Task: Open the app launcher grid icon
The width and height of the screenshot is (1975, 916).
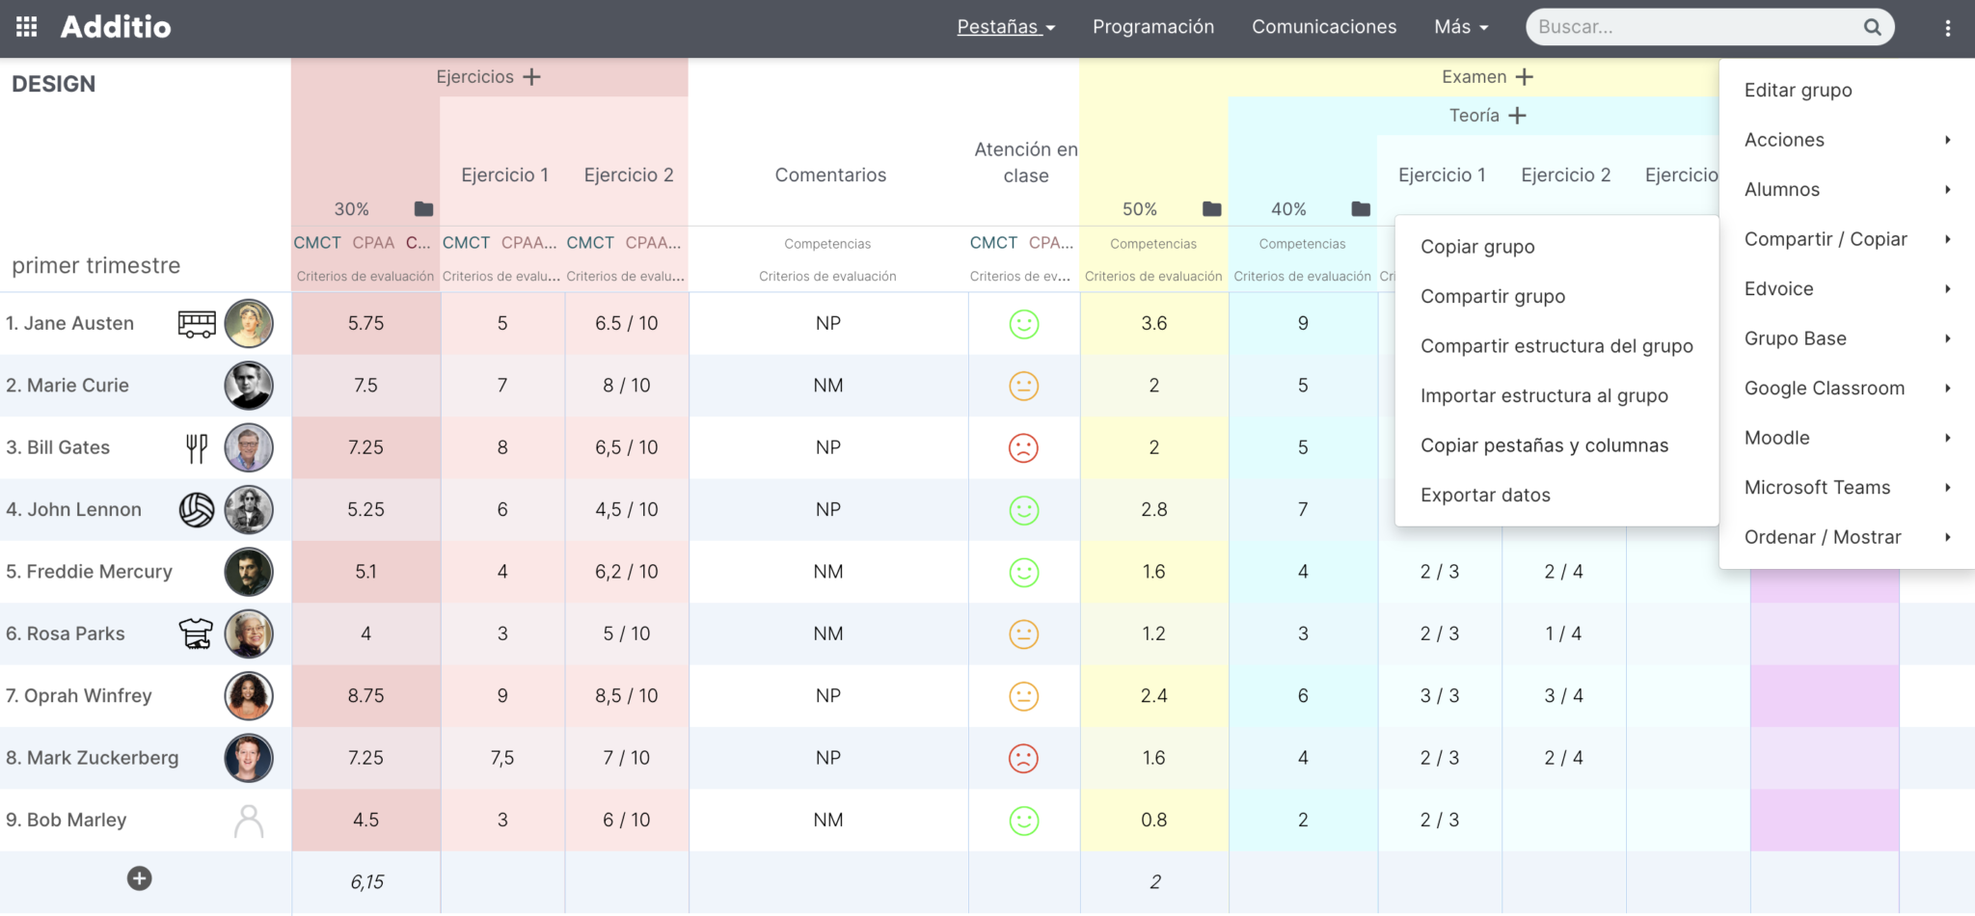Action: point(26,27)
